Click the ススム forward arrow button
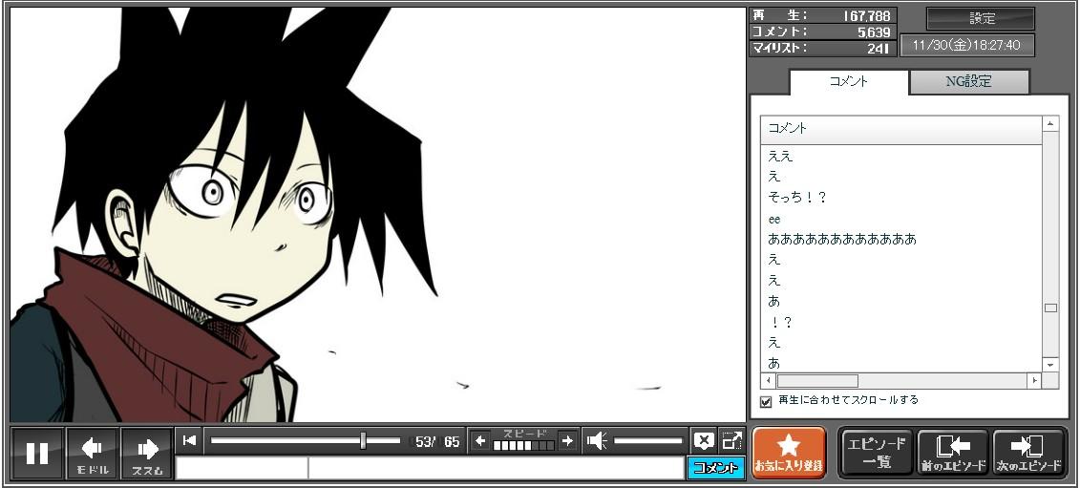The height and width of the screenshot is (488, 1080). [x=147, y=453]
